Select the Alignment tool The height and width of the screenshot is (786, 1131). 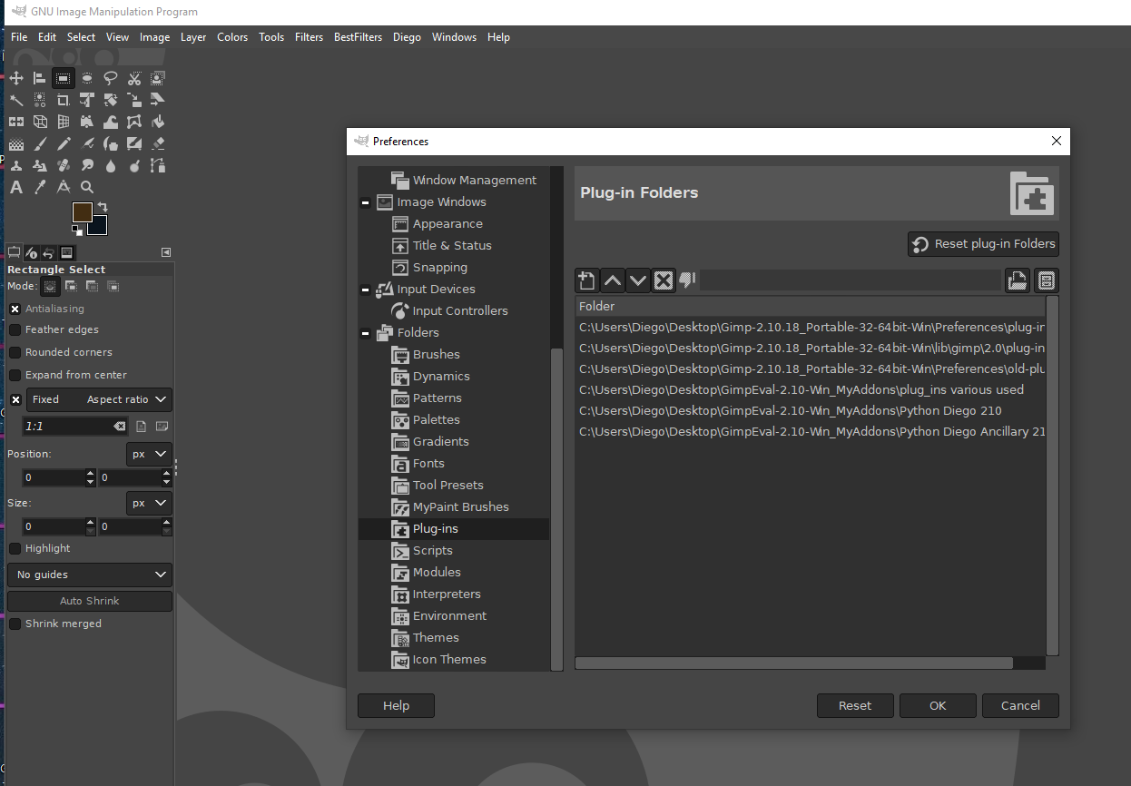[x=40, y=78]
